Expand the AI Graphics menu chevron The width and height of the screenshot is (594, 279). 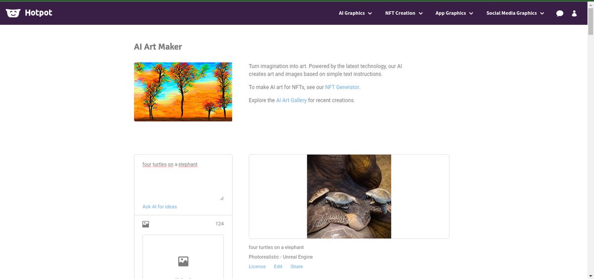pyautogui.click(x=370, y=13)
